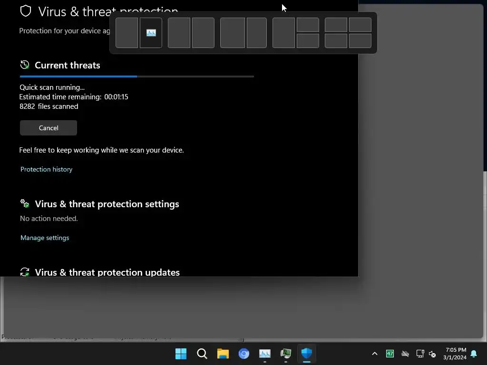The width and height of the screenshot is (487, 365).
Task: Select the '8282 files scanned' text
Action: click(49, 106)
